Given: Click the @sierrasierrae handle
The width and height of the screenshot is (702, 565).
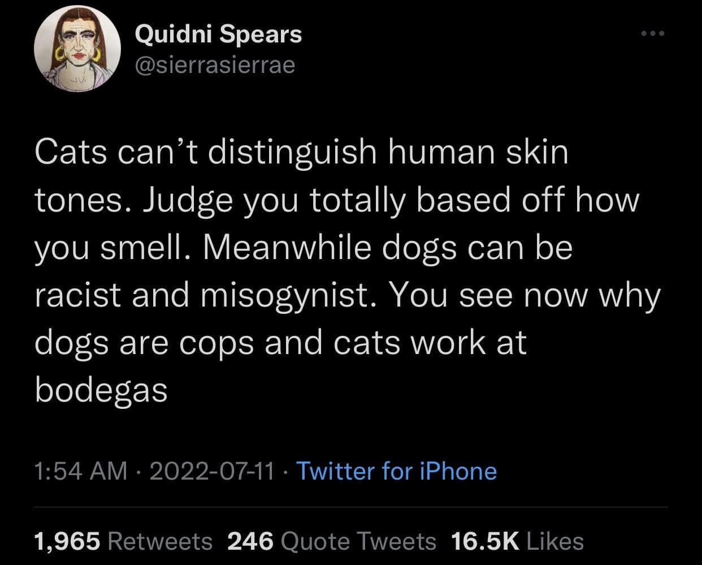Looking at the screenshot, I should [x=214, y=65].
